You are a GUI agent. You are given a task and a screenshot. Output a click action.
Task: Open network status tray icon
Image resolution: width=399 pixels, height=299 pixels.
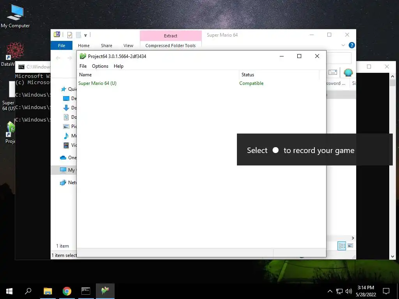pos(339,291)
